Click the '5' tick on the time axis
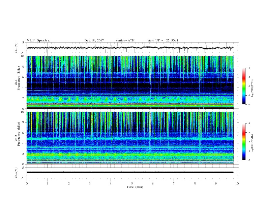 132,183
